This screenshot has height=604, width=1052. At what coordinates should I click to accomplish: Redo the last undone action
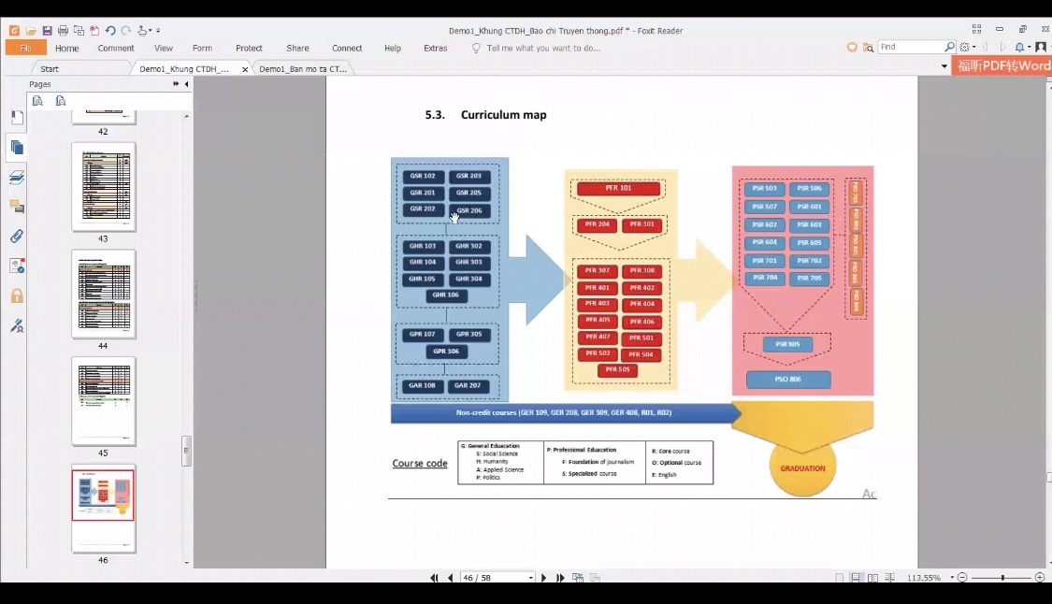(126, 31)
